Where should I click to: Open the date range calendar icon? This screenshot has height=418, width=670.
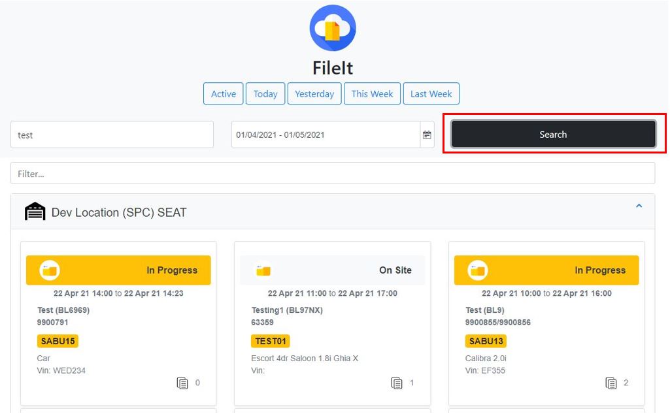tap(427, 135)
